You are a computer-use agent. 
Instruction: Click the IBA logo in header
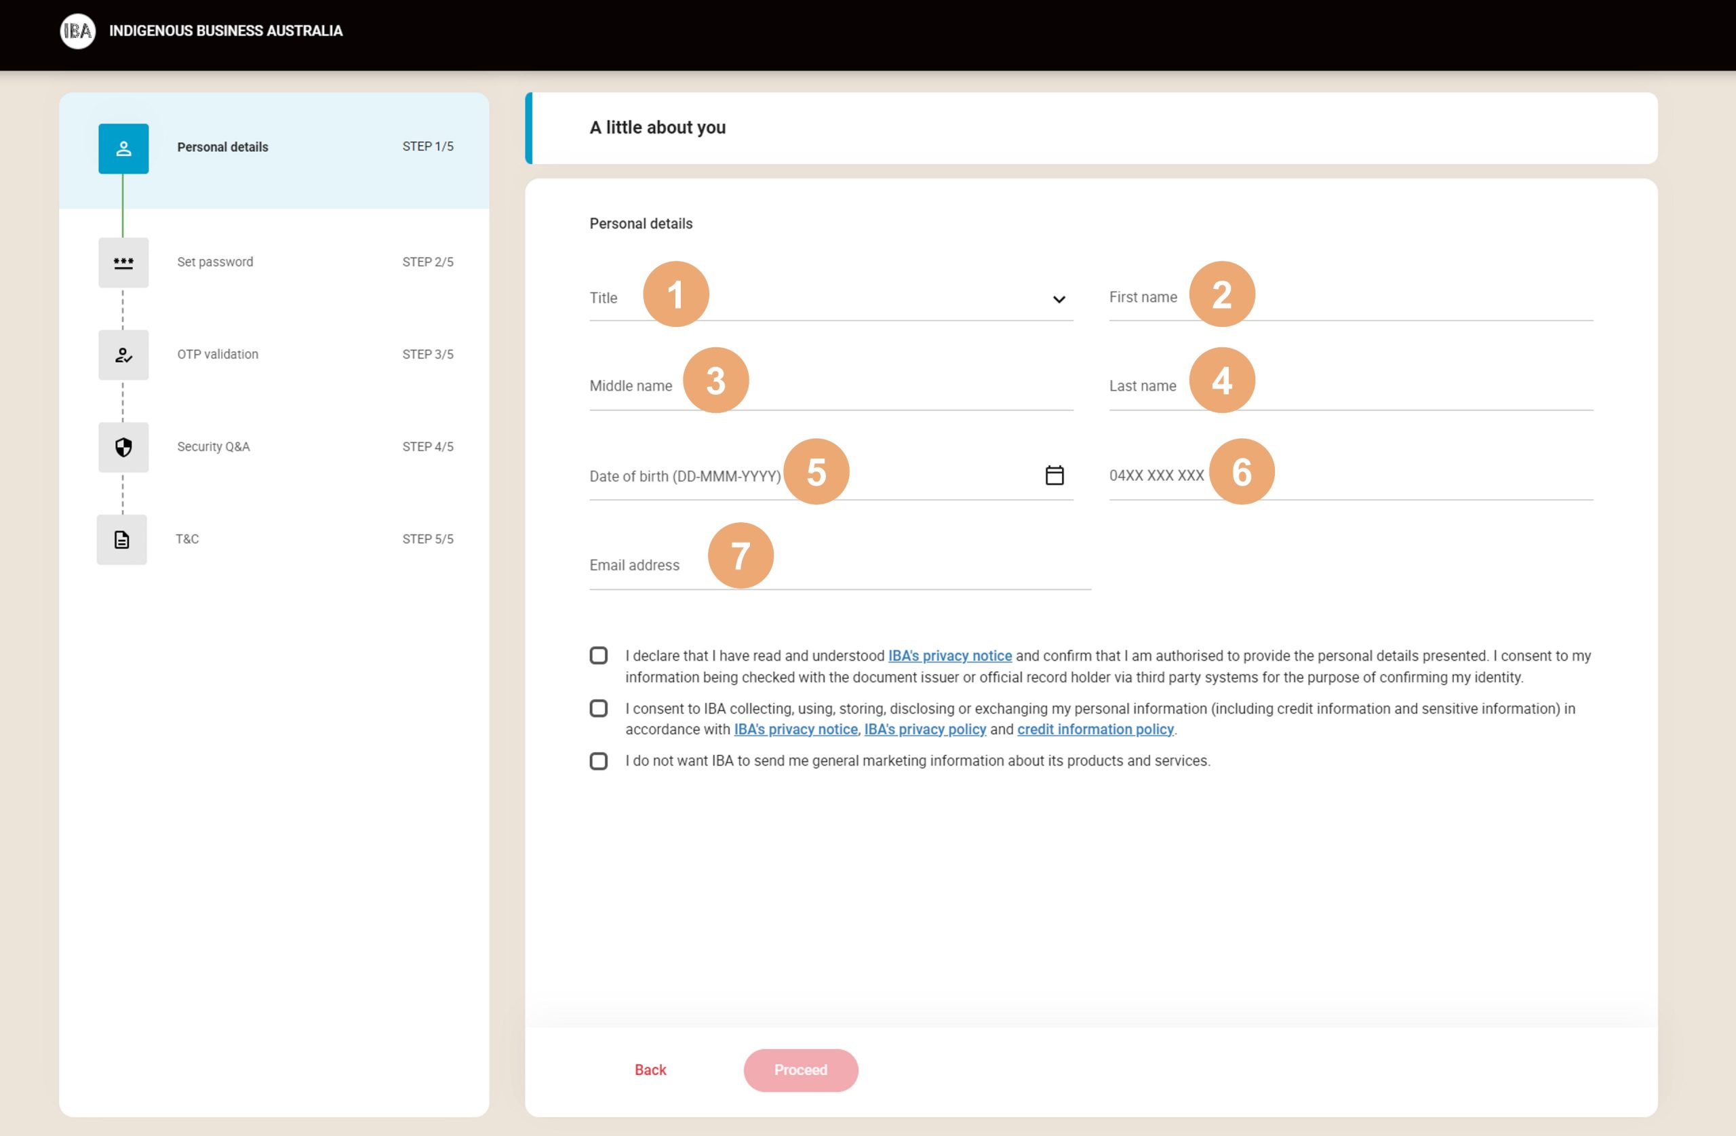tap(77, 31)
